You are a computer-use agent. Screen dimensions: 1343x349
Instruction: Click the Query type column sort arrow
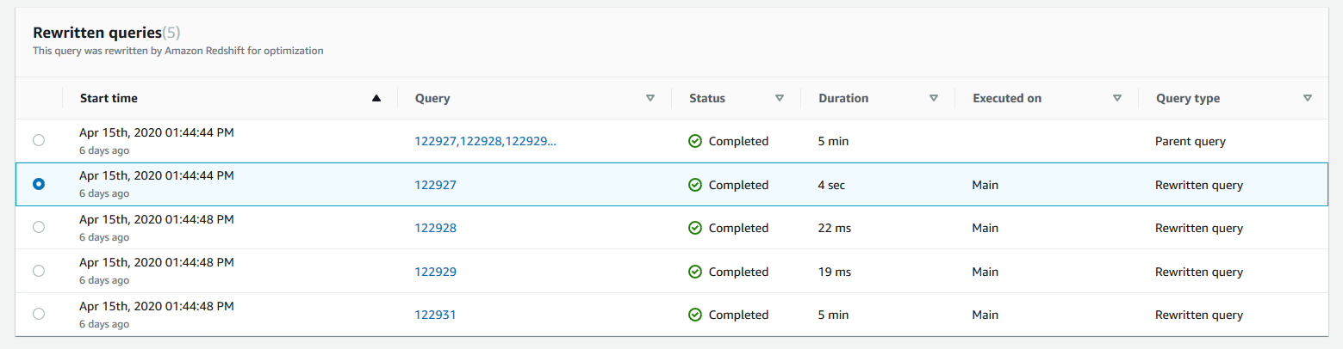pos(1307,98)
